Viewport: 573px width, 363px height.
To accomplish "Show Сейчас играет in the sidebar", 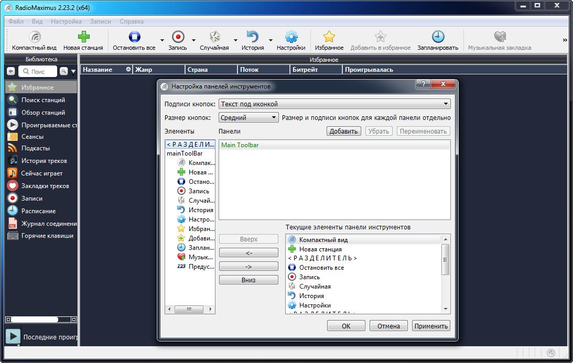I will pyautogui.click(x=41, y=173).
